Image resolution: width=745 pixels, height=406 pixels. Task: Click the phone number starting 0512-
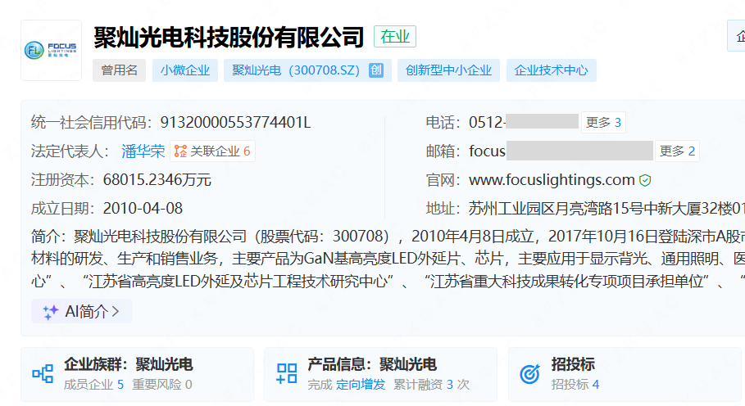[523, 122]
